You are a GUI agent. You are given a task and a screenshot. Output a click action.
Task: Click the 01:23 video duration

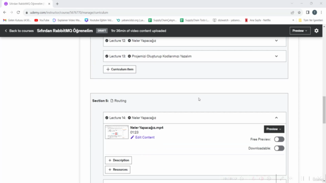pyautogui.click(x=134, y=132)
